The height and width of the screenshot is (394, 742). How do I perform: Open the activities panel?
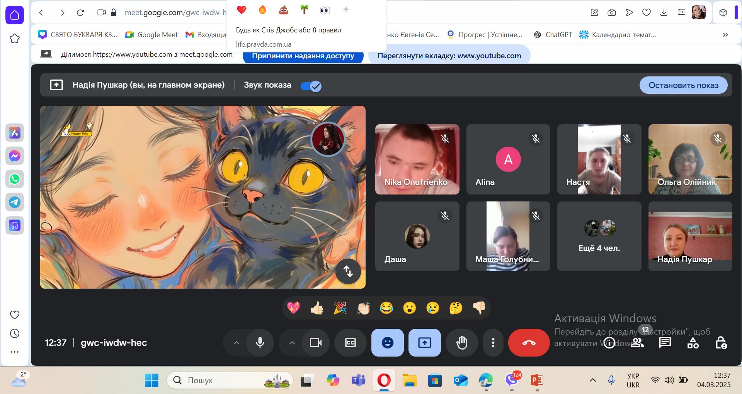pyautogui.click(x=693, y=343)
